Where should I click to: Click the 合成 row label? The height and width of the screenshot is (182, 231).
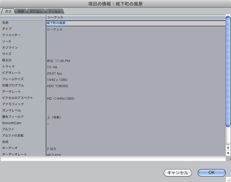[x=5, y=142]
